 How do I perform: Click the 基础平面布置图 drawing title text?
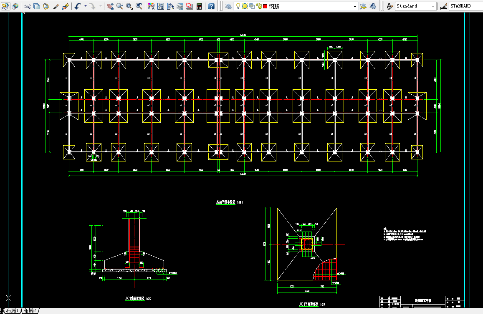click(x=226, y=202)
